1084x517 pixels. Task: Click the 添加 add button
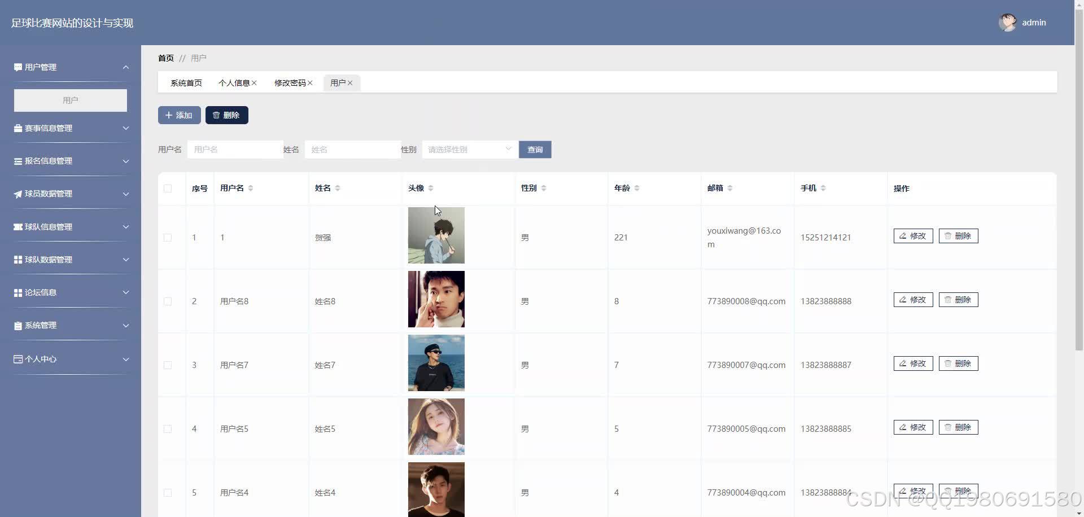pos(180,115)
